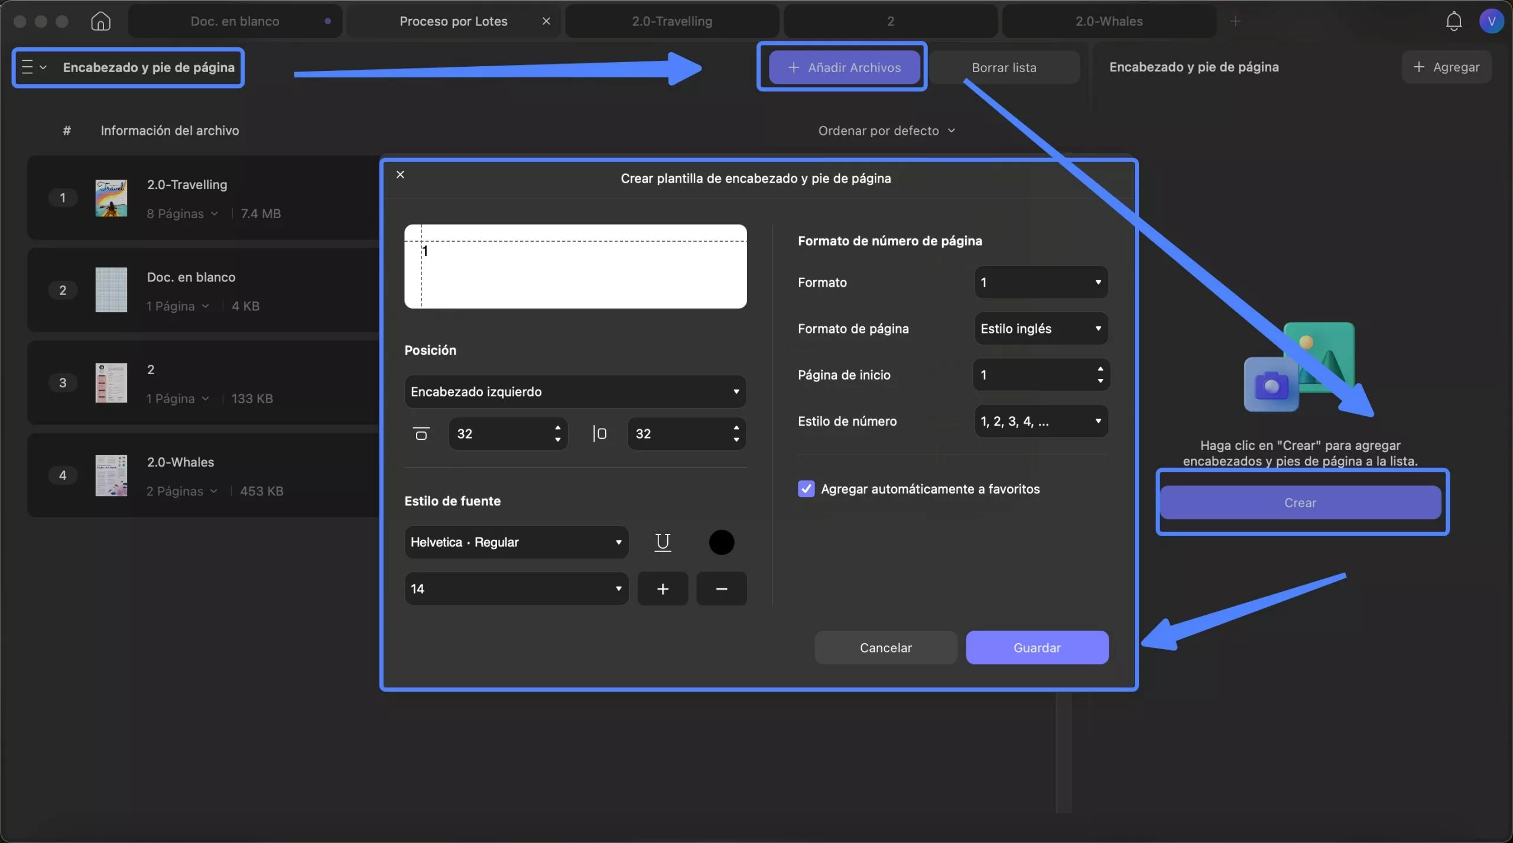
Task: Open a new tab with the plus icon
Action: point(1235,21)
